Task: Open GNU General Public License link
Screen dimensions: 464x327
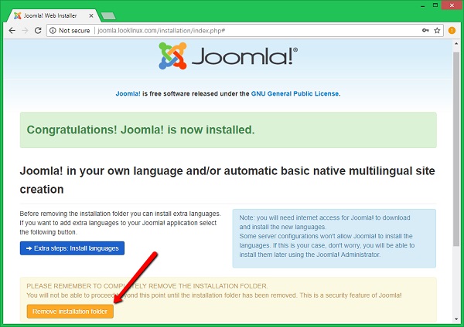Action: pos(295,93)
